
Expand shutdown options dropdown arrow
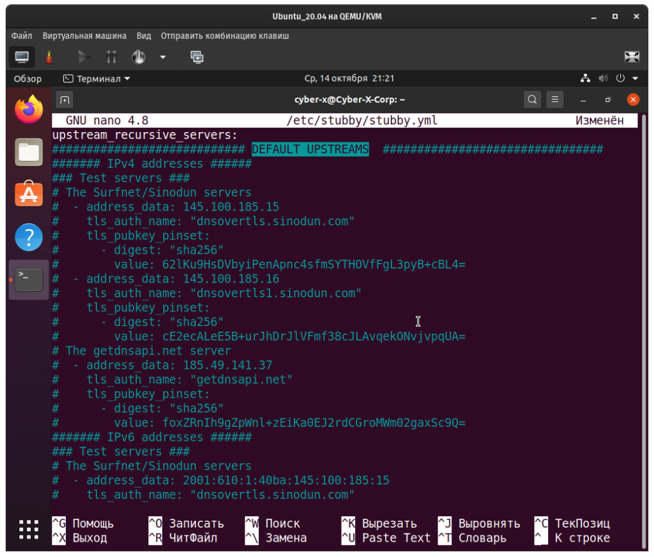click(162, 57)
